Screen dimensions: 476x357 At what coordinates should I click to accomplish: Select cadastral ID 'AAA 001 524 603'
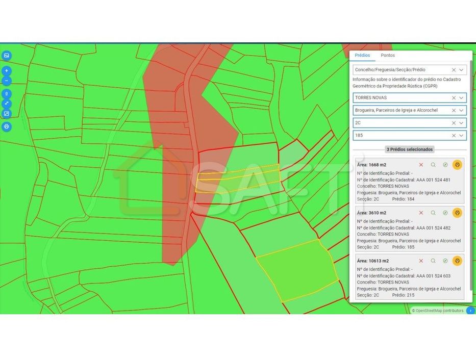pyautogui.click(x=433, y=276)
